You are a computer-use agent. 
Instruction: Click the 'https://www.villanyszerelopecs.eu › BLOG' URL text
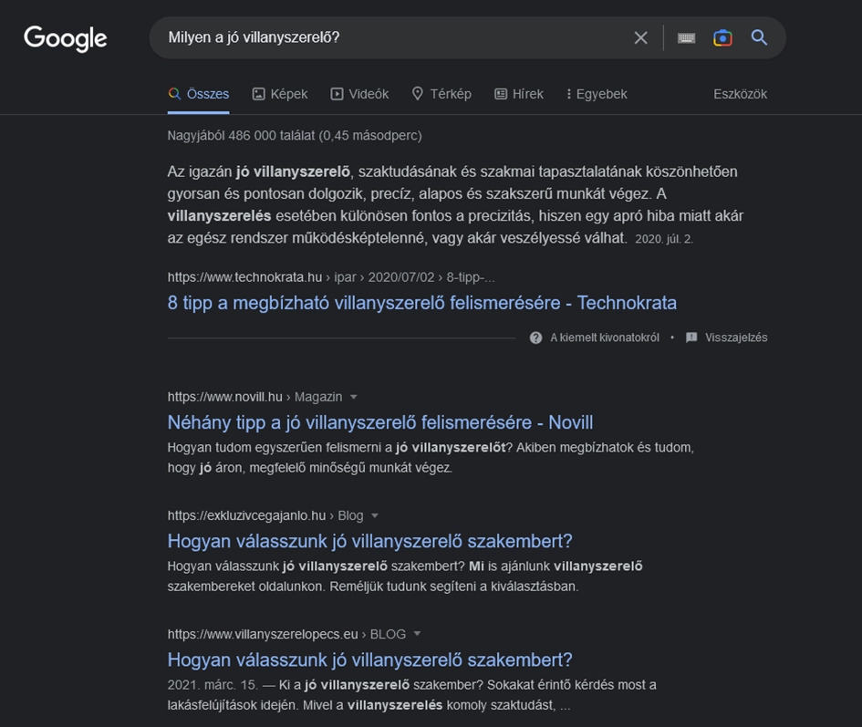pos(287,634)
